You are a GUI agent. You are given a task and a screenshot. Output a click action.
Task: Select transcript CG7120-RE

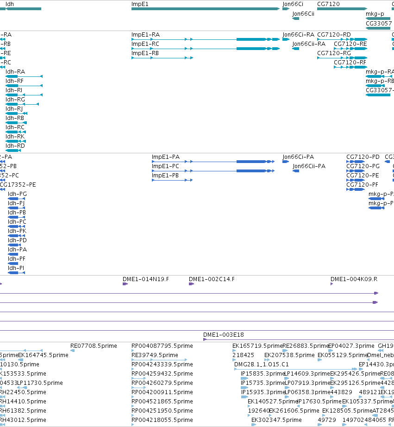(x=350, y=49)
